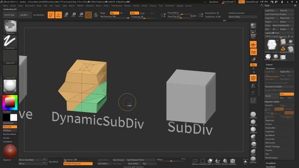Open the Zplugin menu
The width and height of the screenshot is (299, 168).
180,6
